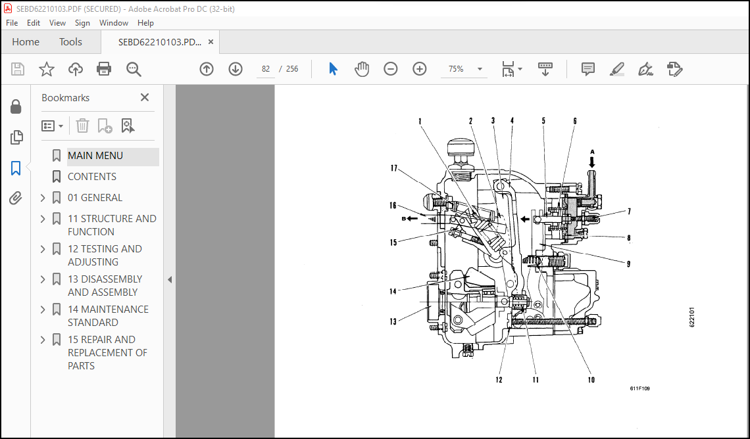Zoom in with plus button
Image resolution: width=750 pixels, height=439 pixels.
click(x=420, y=69)
